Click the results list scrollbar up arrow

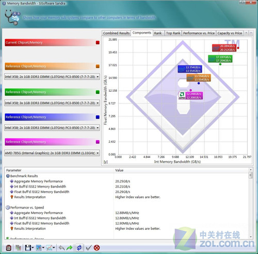(x=251, y=170)
